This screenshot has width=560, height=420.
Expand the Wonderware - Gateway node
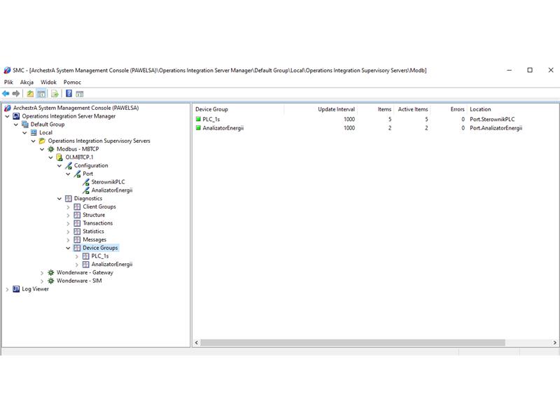click(x=42, y=273)
